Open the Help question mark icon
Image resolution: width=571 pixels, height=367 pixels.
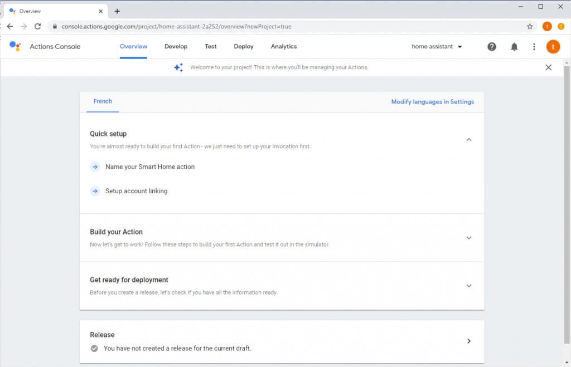click(x=492, y=47)
